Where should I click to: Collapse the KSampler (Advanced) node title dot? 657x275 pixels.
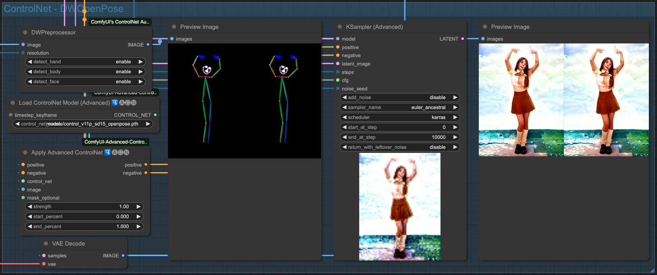tap(340, 27)
